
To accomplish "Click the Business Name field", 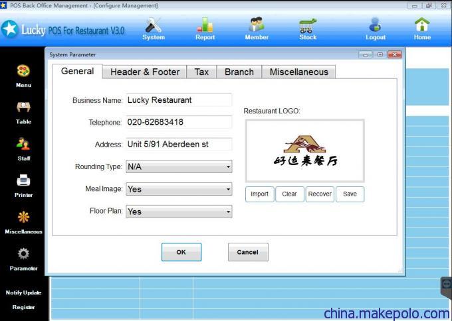I will (x=179, y=100).
